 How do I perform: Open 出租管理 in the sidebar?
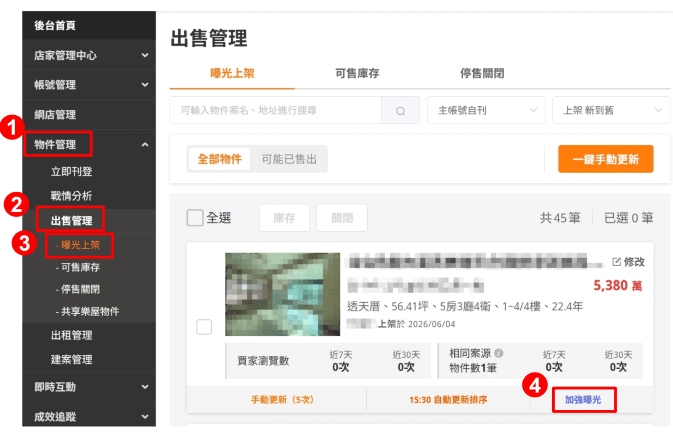tap(72, 335)
